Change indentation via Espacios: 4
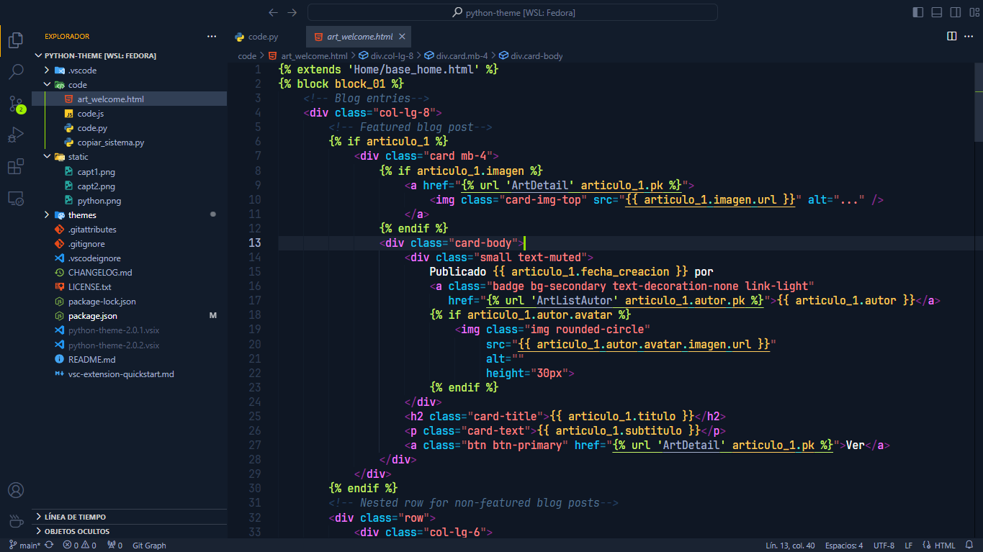Viewport: 983px width, 552px height. point(844,546)
